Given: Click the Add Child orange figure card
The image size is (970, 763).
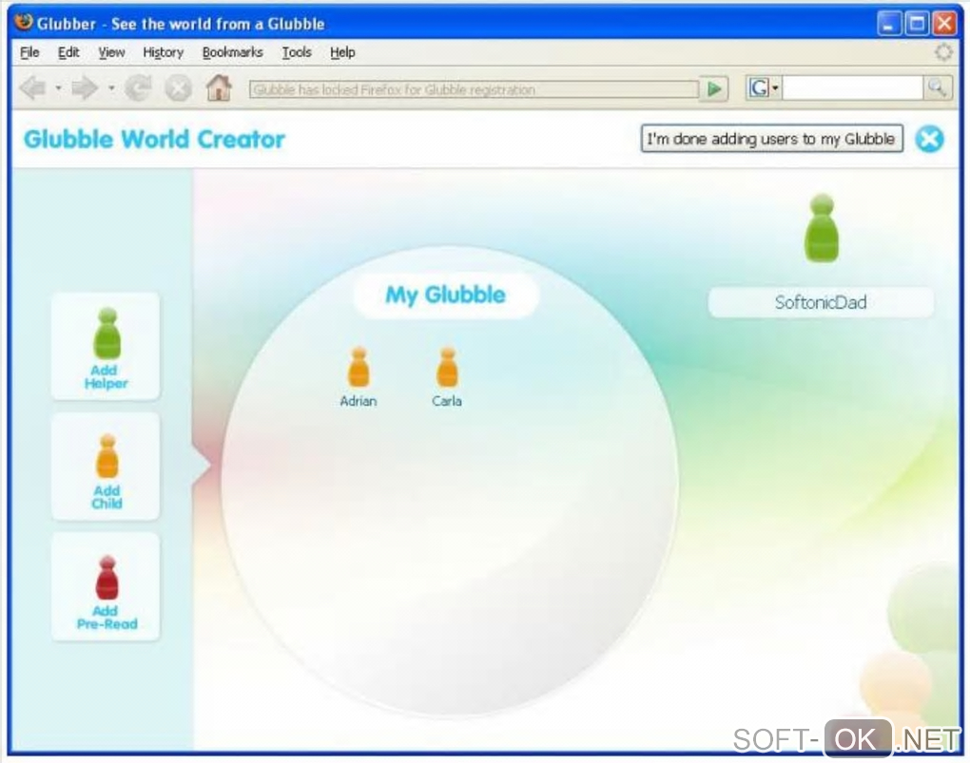Looking at the screenshot, I should point(106,467).
